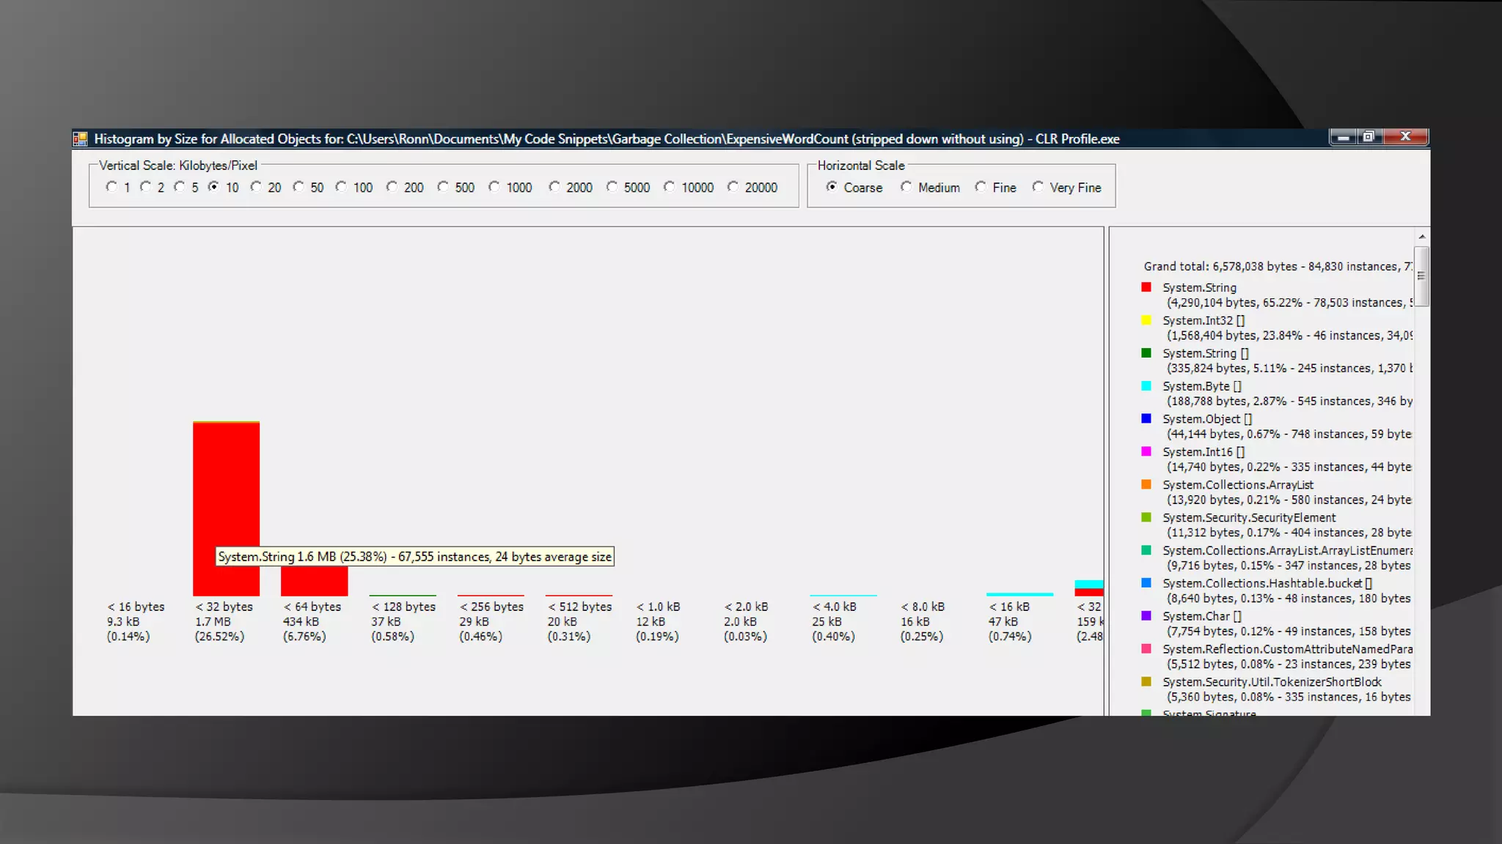This screenshot has height=844, width=1502.
Task: Select vertical scale 1 radio button
Action: [x=111, y=187]
